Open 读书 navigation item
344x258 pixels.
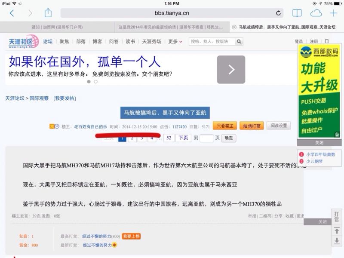click(130, 41)
